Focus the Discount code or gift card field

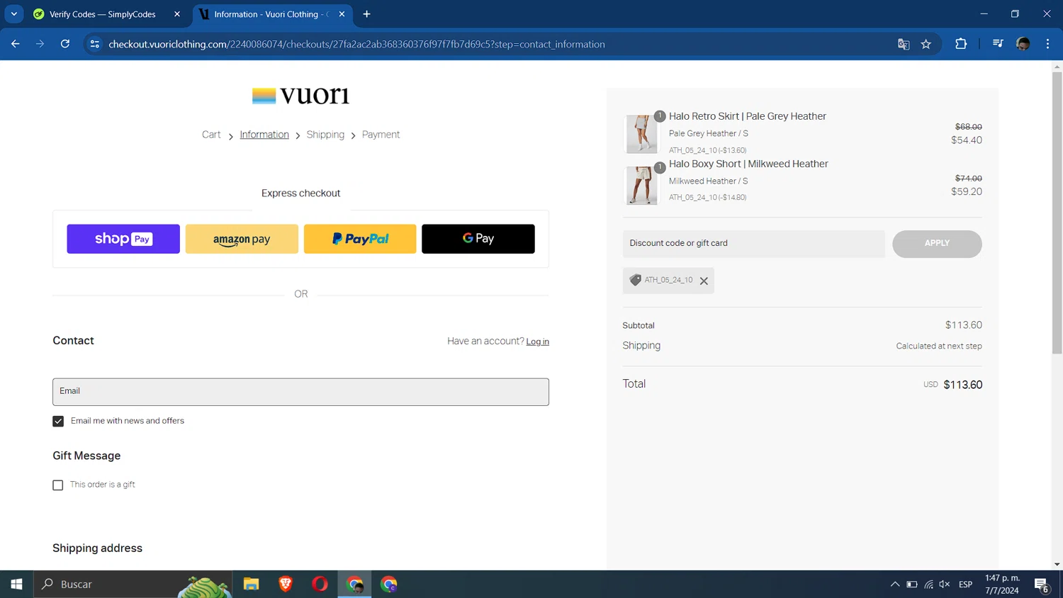click(x=753, y=243)
